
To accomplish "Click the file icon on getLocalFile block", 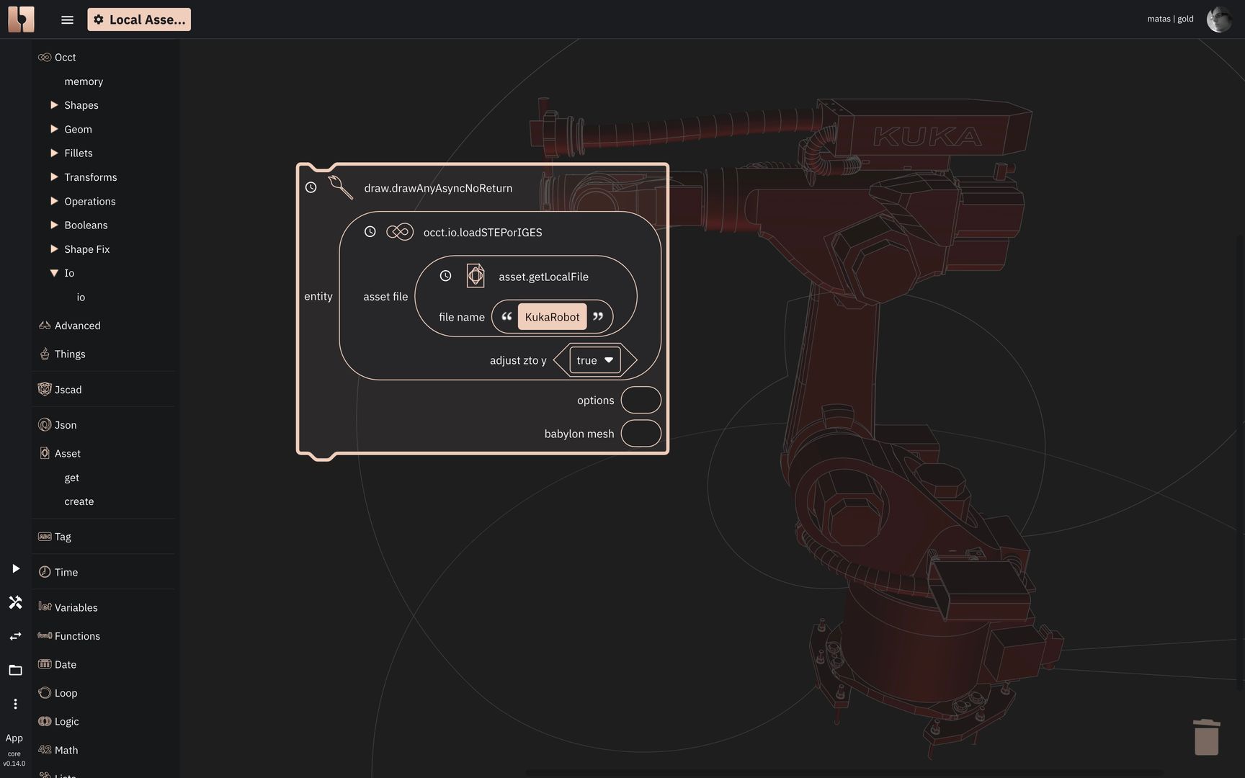I will 476,276.
